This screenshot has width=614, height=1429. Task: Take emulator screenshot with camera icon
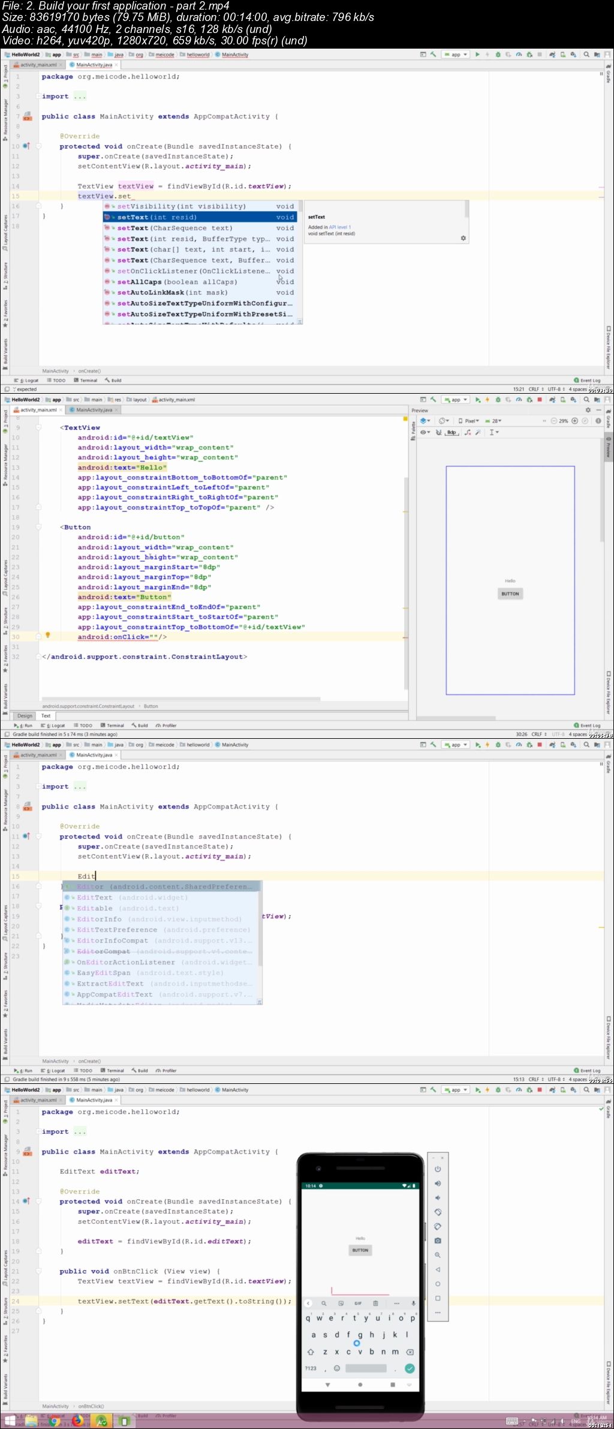438,1241
